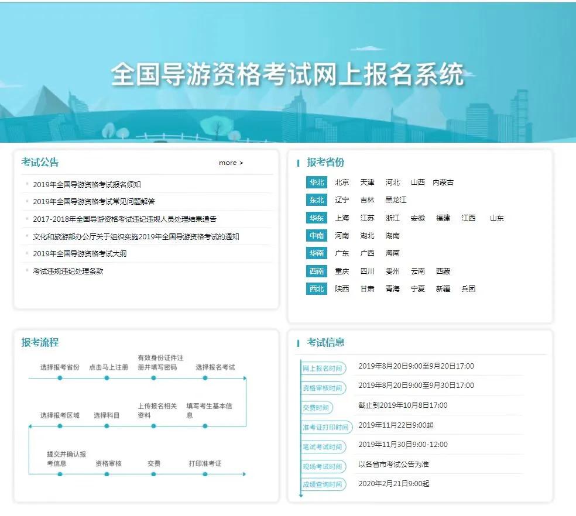
Task: Open the more > announcements list
Action: point(231,163)
